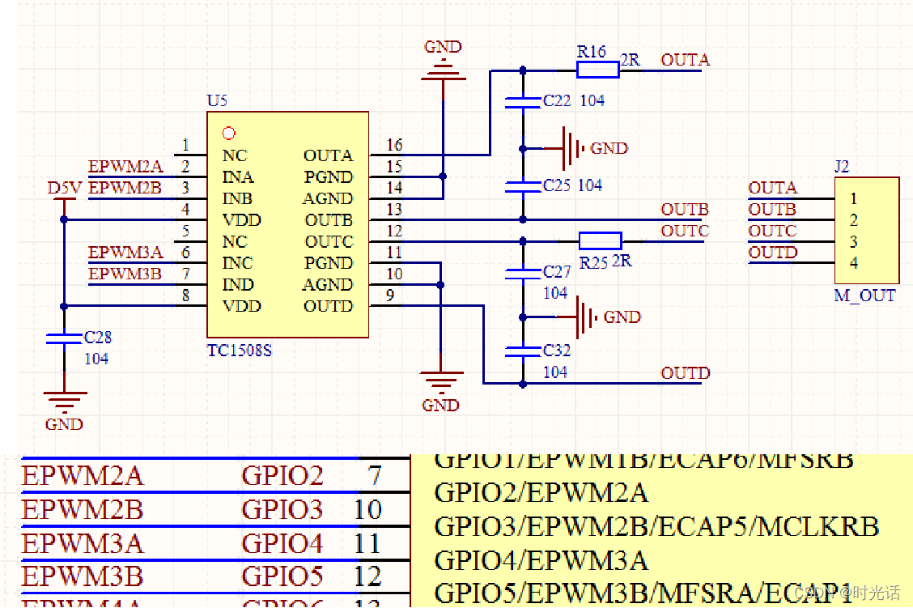This screenshot has height=608, width=913.
Task: Select EPWM3A net label at U5 pin 6
Action: point(125,253)
